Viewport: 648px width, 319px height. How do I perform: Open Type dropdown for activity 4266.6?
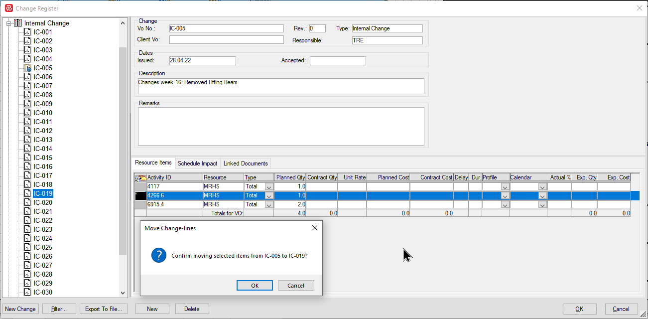coord(269,195)
